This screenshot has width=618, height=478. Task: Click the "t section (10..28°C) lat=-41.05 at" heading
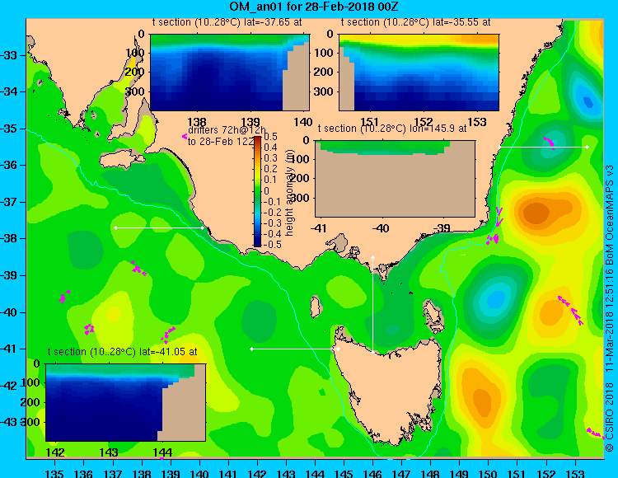123,352
